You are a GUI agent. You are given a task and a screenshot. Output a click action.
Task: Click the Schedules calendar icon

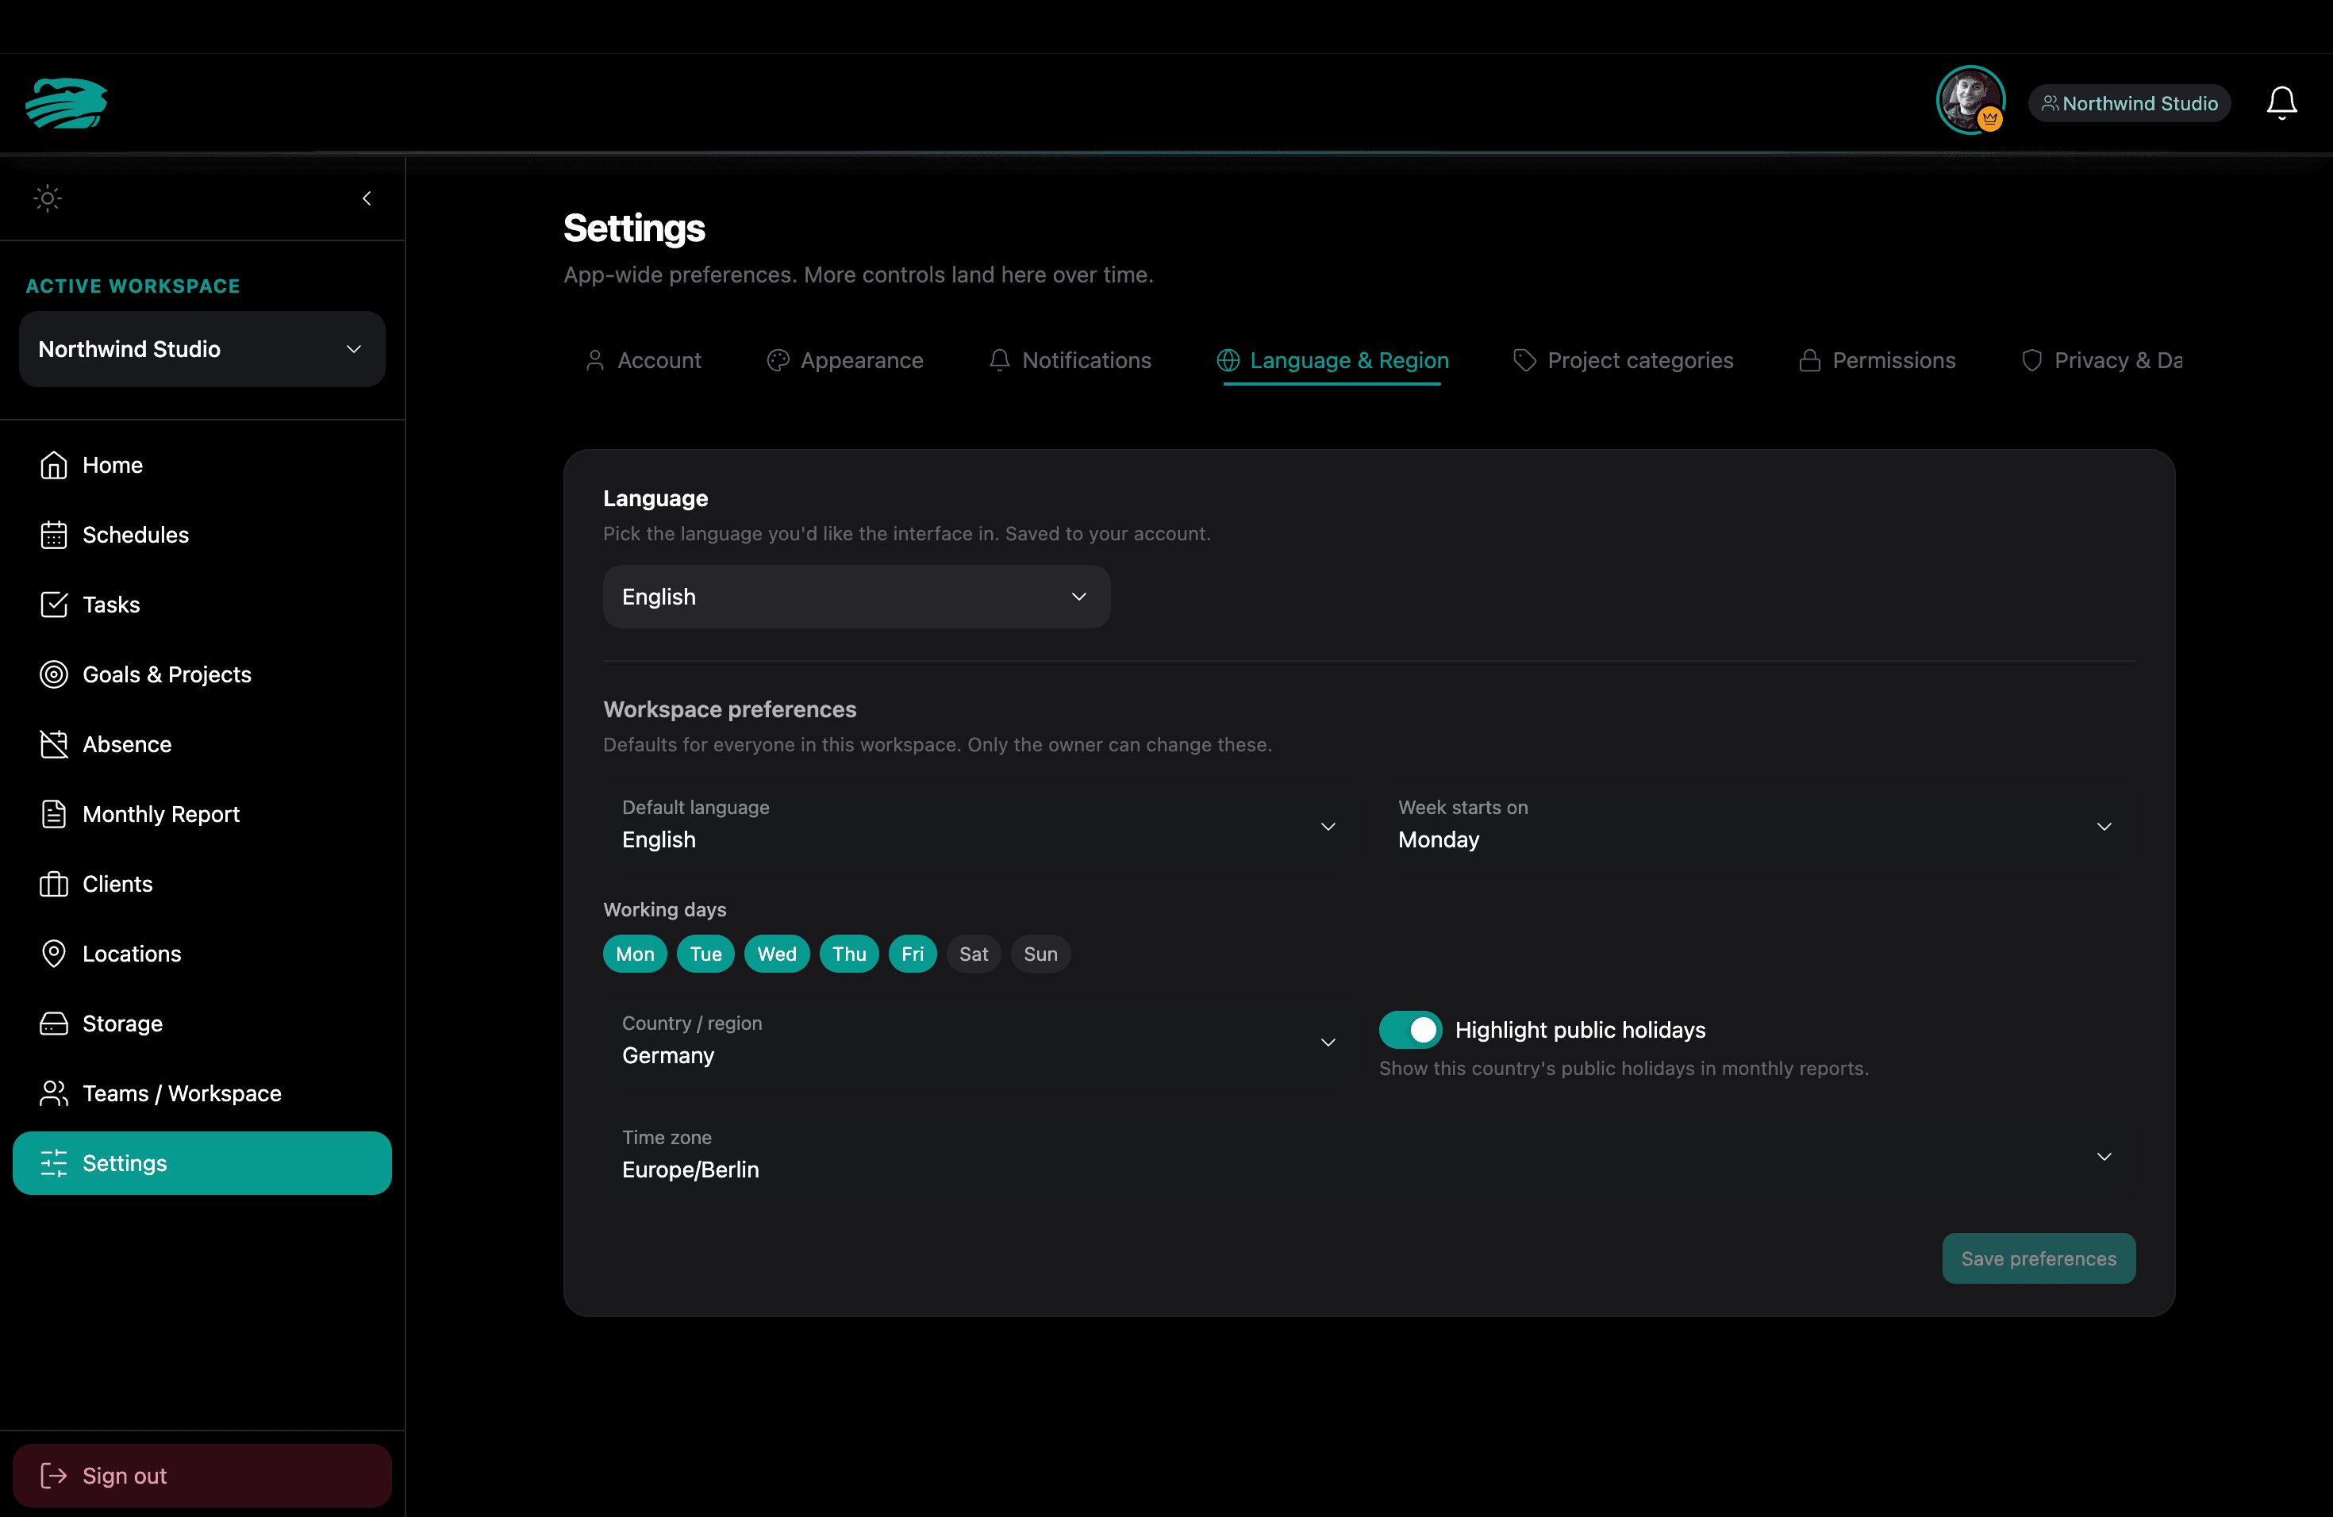54,535
